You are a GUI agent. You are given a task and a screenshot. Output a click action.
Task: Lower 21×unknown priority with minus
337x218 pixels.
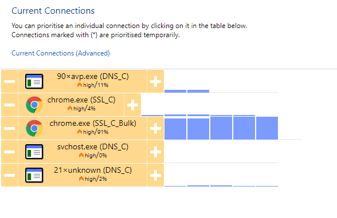(9, 175)
